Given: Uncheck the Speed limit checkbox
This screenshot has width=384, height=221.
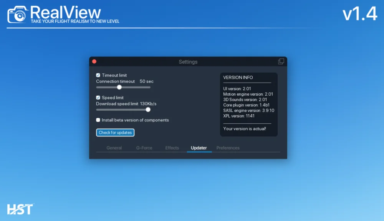Looking at the screenshot, I should (x=98, y=98).
